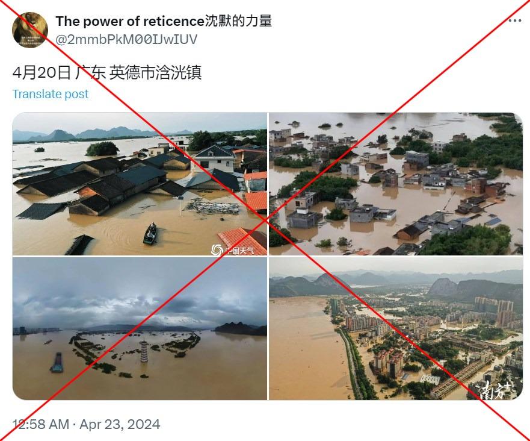
Task: Click the Nanfang watermark on last photo
Action: 497,390
